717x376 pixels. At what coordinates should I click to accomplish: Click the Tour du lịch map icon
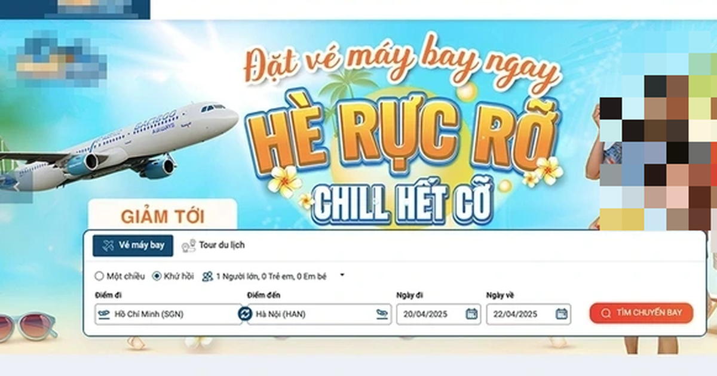pos(189,245)
